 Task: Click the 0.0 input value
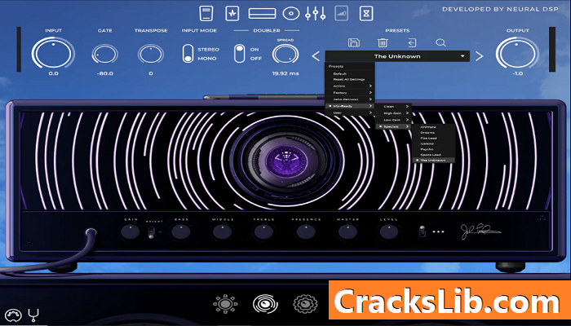tap(53, 73)
